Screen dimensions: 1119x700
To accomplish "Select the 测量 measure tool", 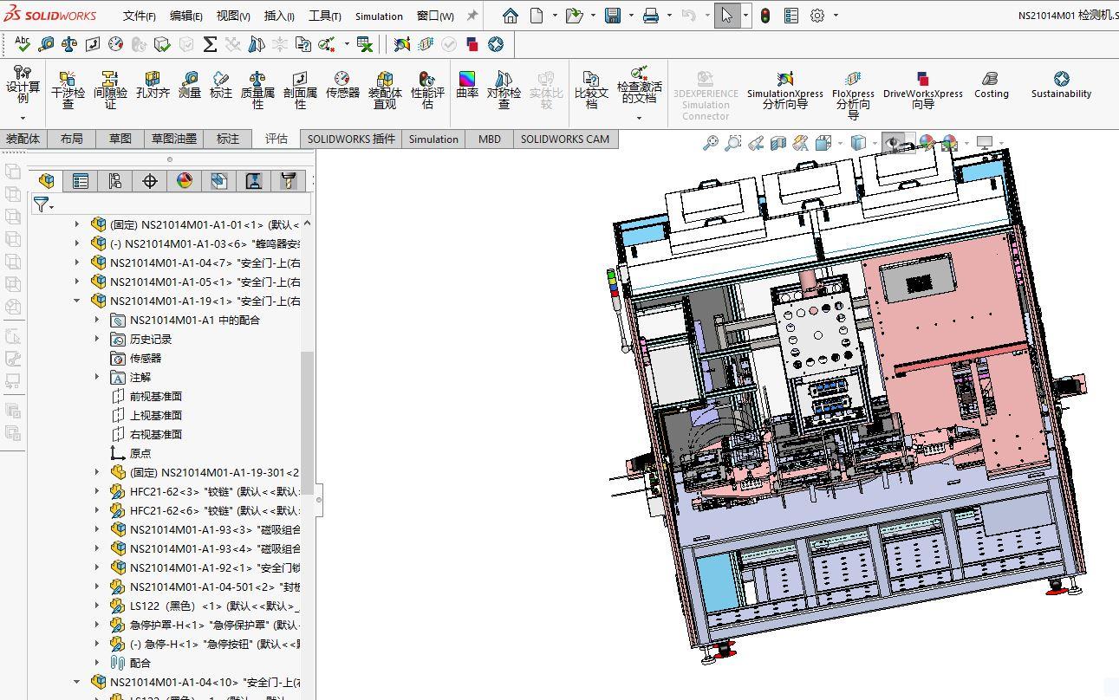I will pos(189,86).
